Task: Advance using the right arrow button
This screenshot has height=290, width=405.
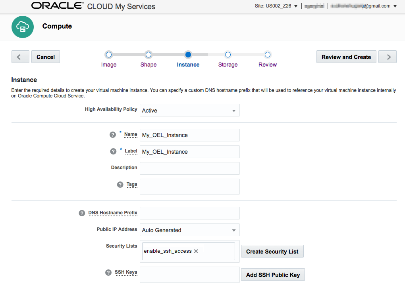Action: pyautogui.click(x=387, y=57)
